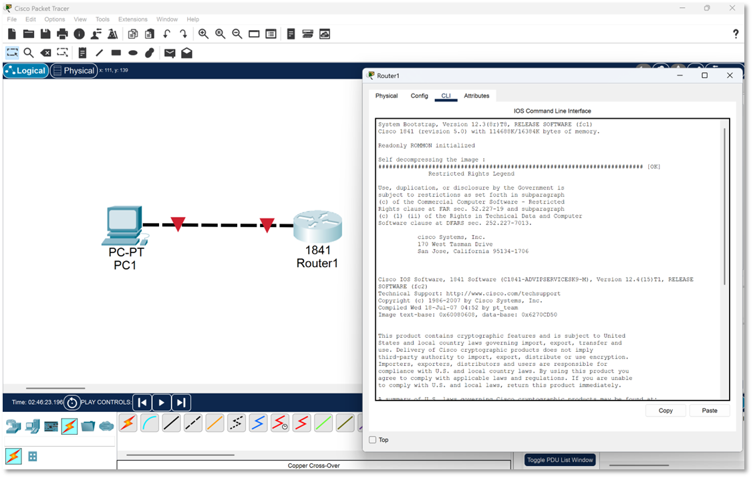Click the CLI vertical scrollbar
The height and width of the screenshot is (478, 753).
(725, 206)
